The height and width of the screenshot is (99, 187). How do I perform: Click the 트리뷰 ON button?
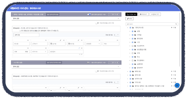[131, 14]
